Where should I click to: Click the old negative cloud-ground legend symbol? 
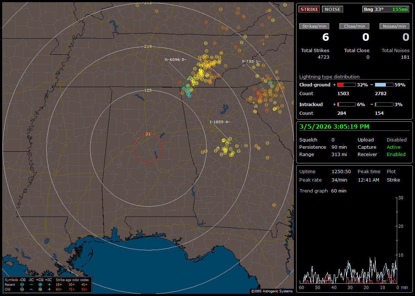point(22,289)
